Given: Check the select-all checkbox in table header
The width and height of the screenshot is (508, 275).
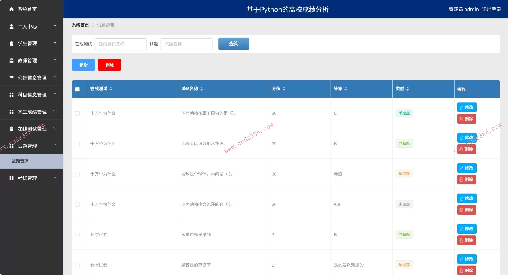Looking at the screenshot, I should (77, 89).
